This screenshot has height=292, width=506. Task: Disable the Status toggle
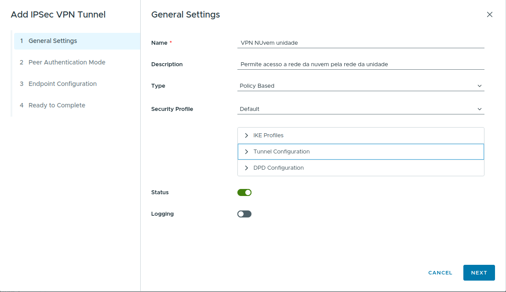[x=244, y=192]
